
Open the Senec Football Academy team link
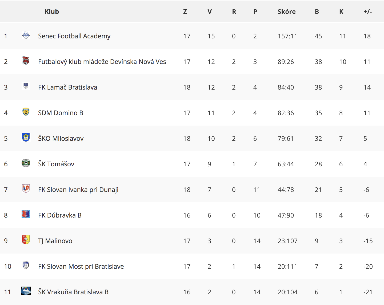[x=74, y=36]
